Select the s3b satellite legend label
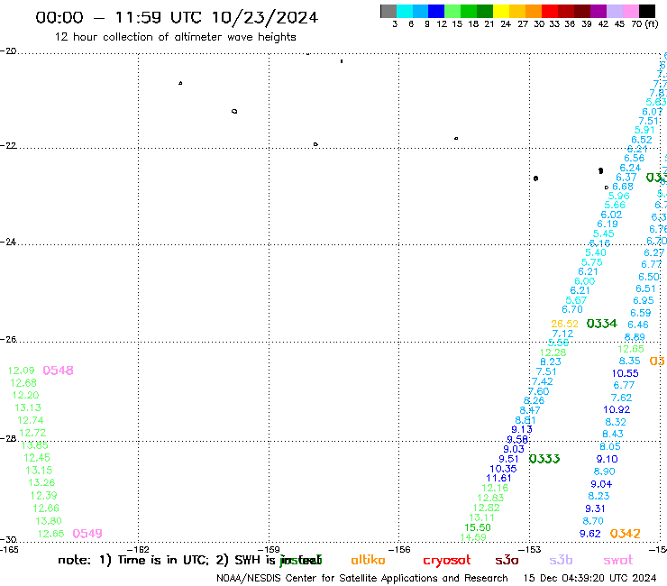This screenshot has width=667, height=586. (x=561, y=561)
